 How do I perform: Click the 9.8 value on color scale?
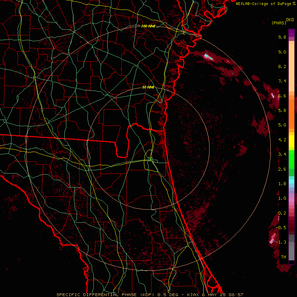282,37
